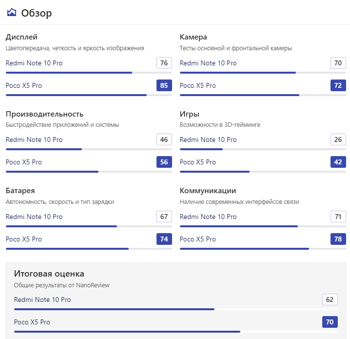The image size is (350, 339).
Task: Click Poco X5 Pro communications progress bar
Action: pos(263,249)
